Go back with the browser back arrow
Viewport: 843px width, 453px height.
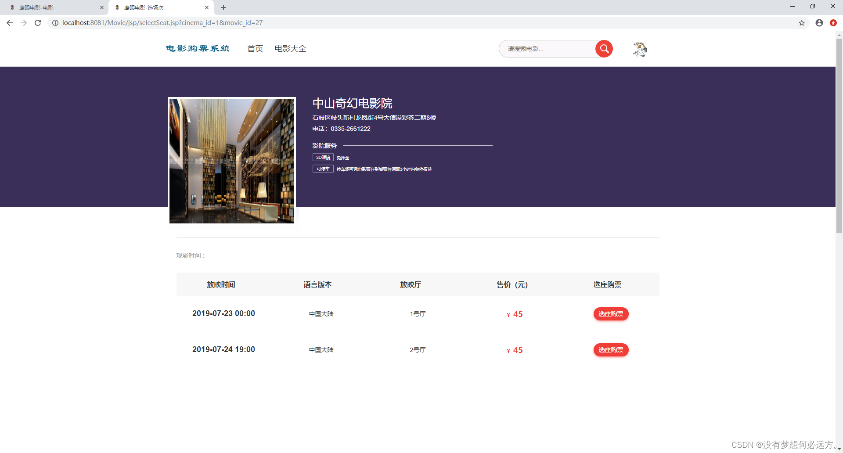click(10, 23)
